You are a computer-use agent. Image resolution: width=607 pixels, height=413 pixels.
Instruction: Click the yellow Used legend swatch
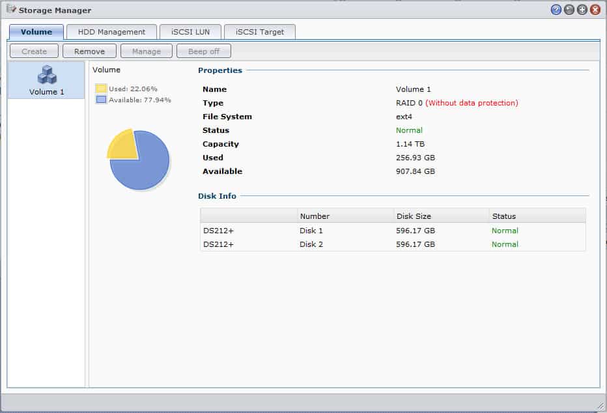pos(101,89)
